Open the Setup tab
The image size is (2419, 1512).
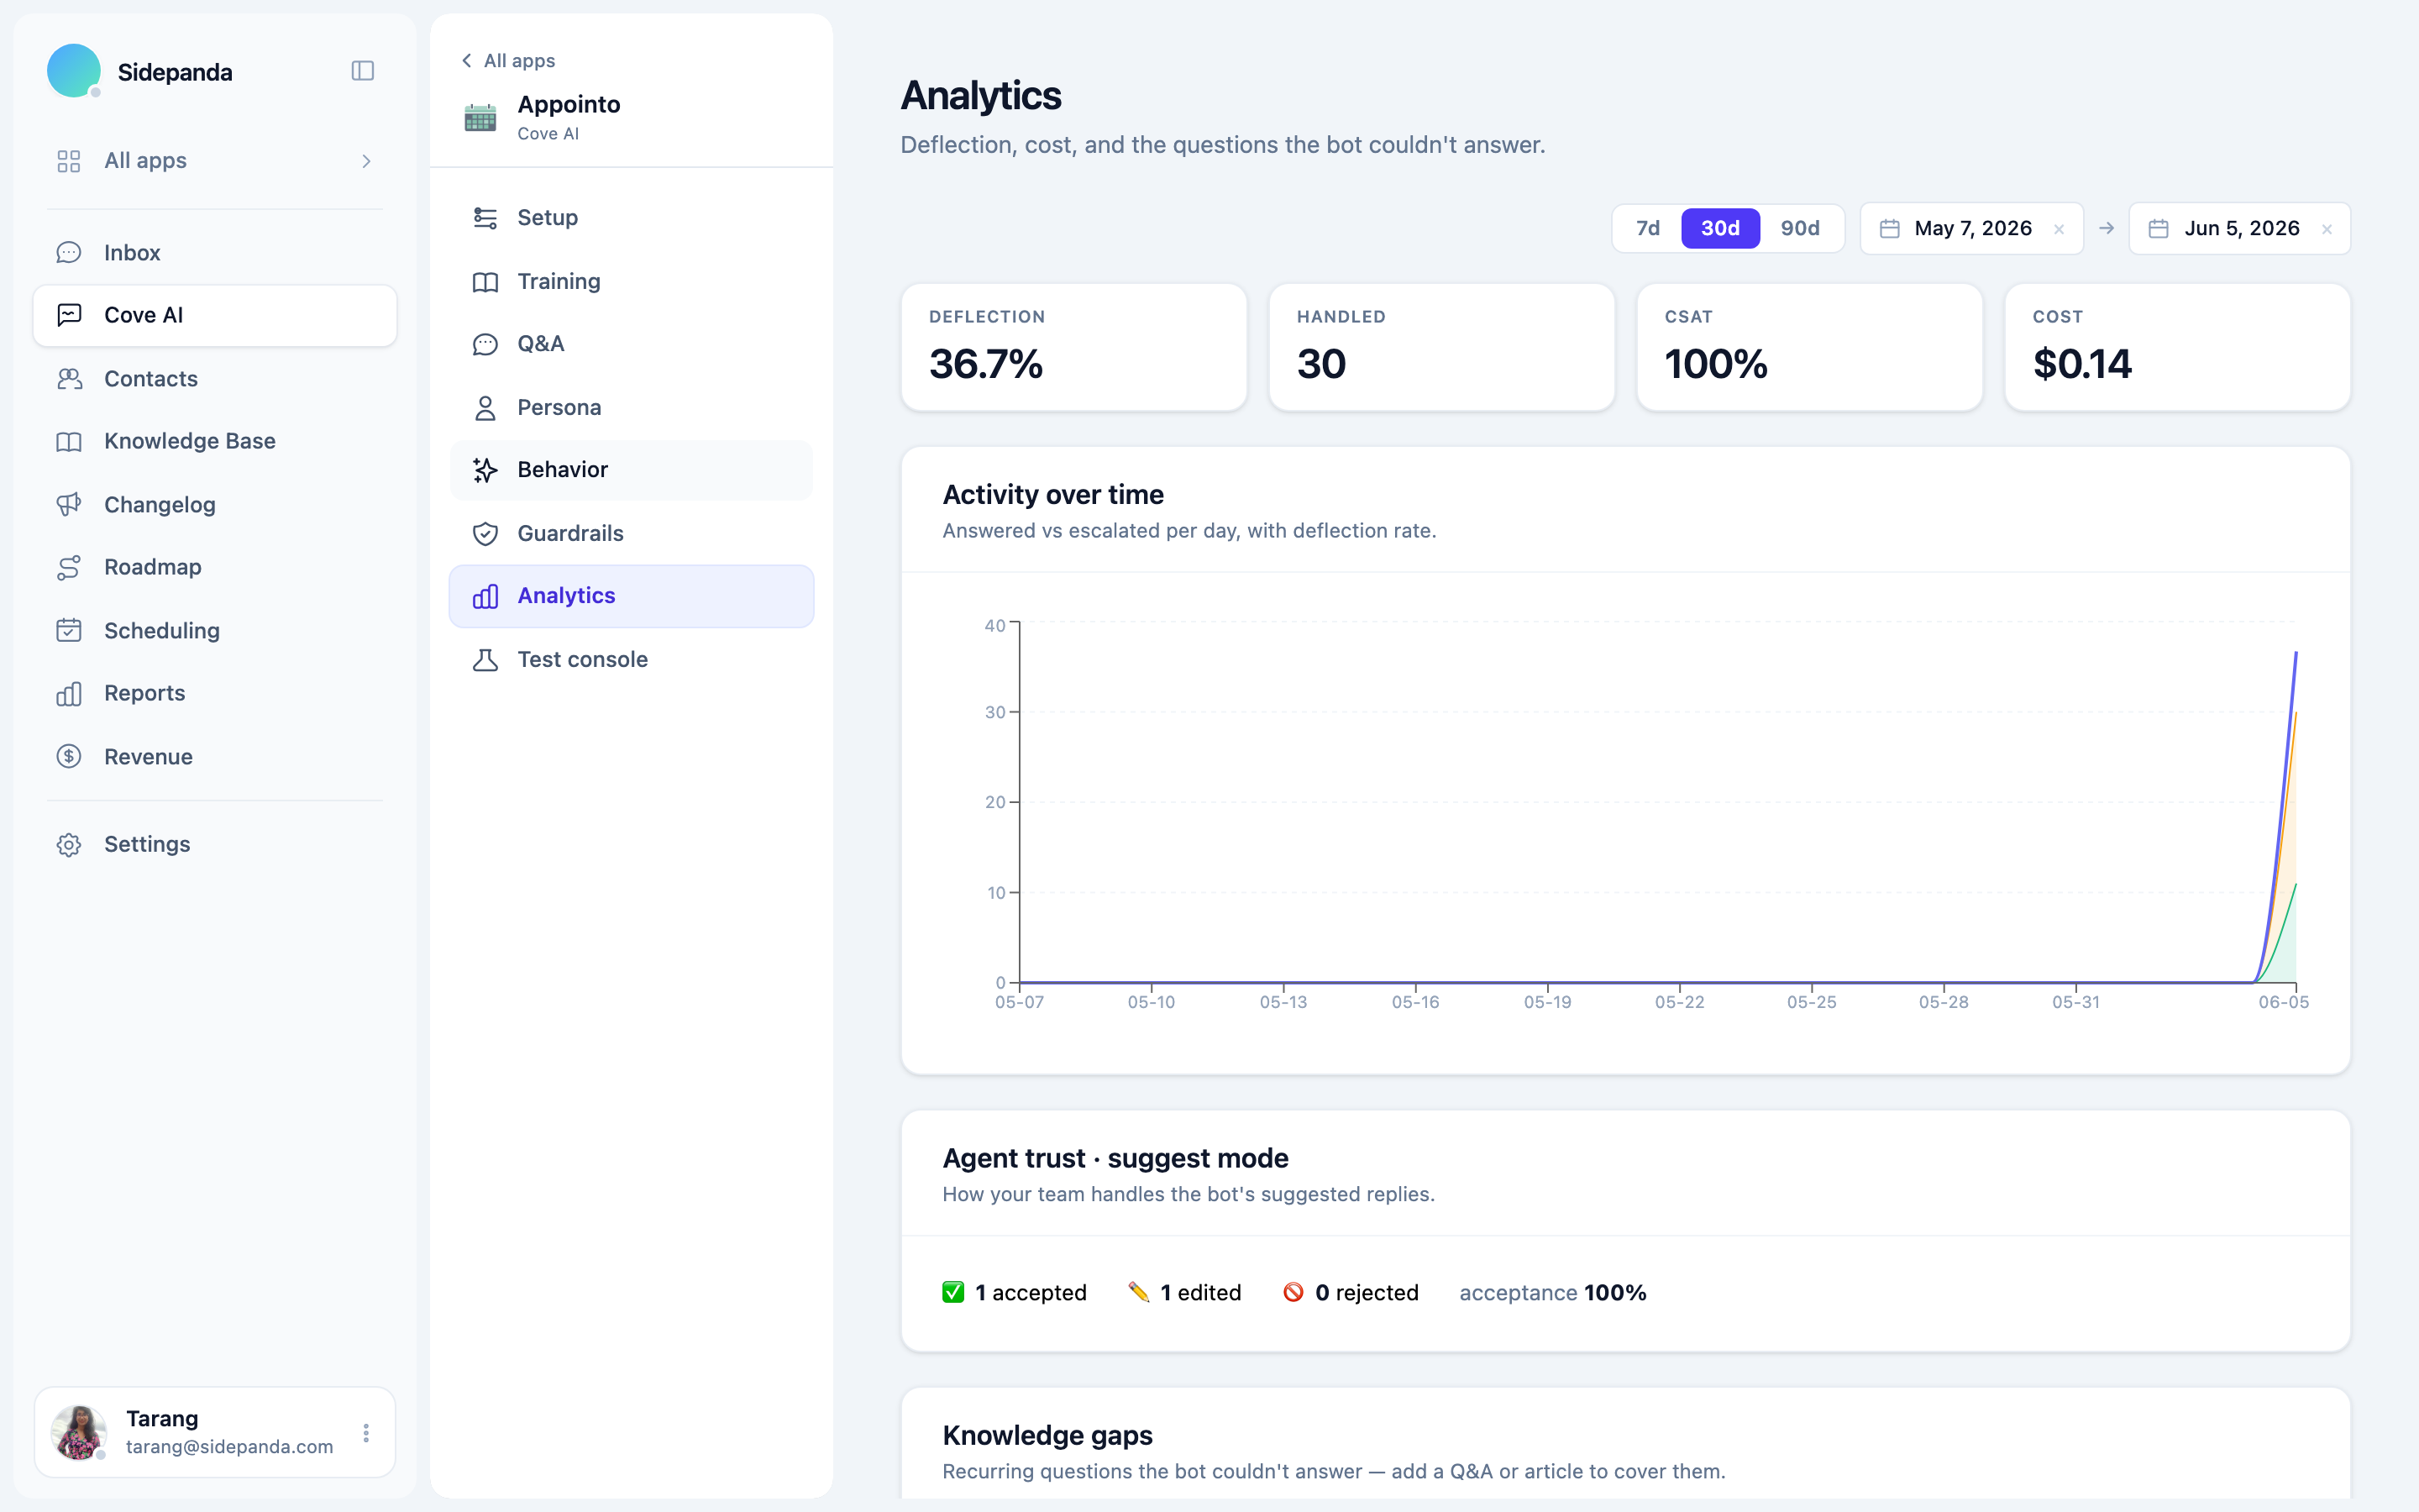pos(632,218)
